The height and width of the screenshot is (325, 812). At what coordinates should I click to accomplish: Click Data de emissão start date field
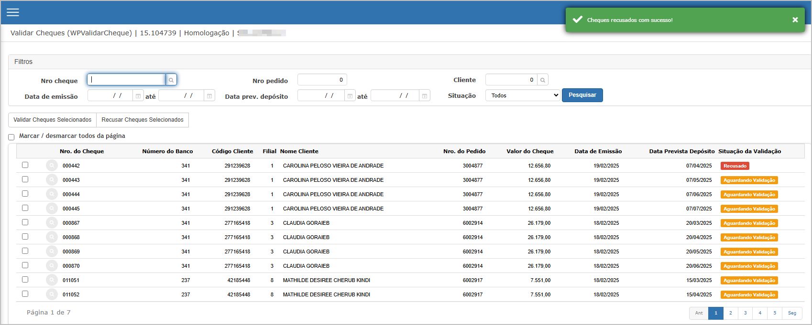click(110, 96)
